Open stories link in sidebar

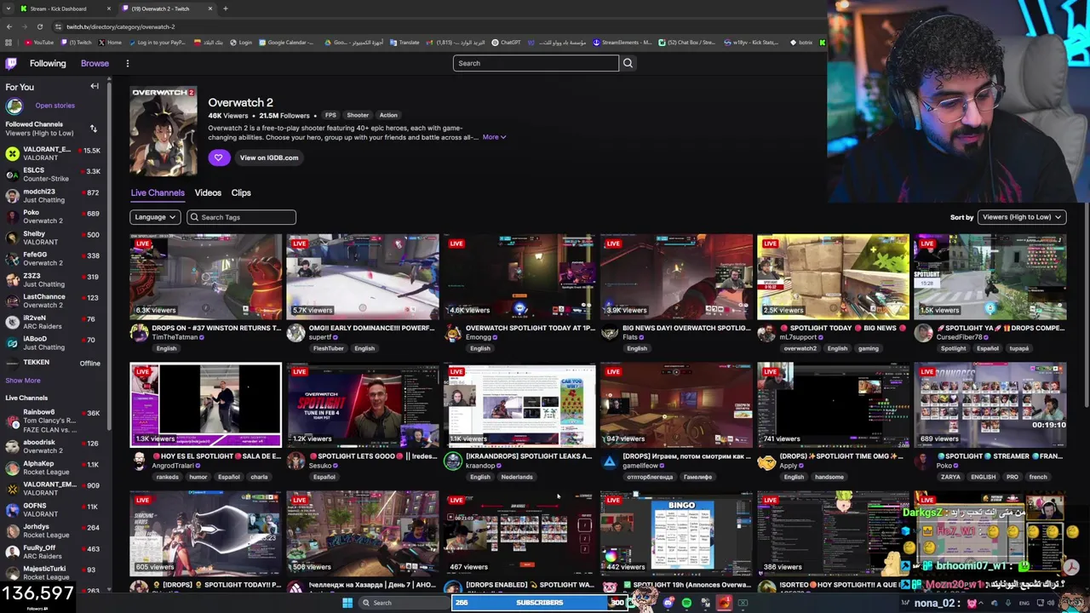(54, 106)
